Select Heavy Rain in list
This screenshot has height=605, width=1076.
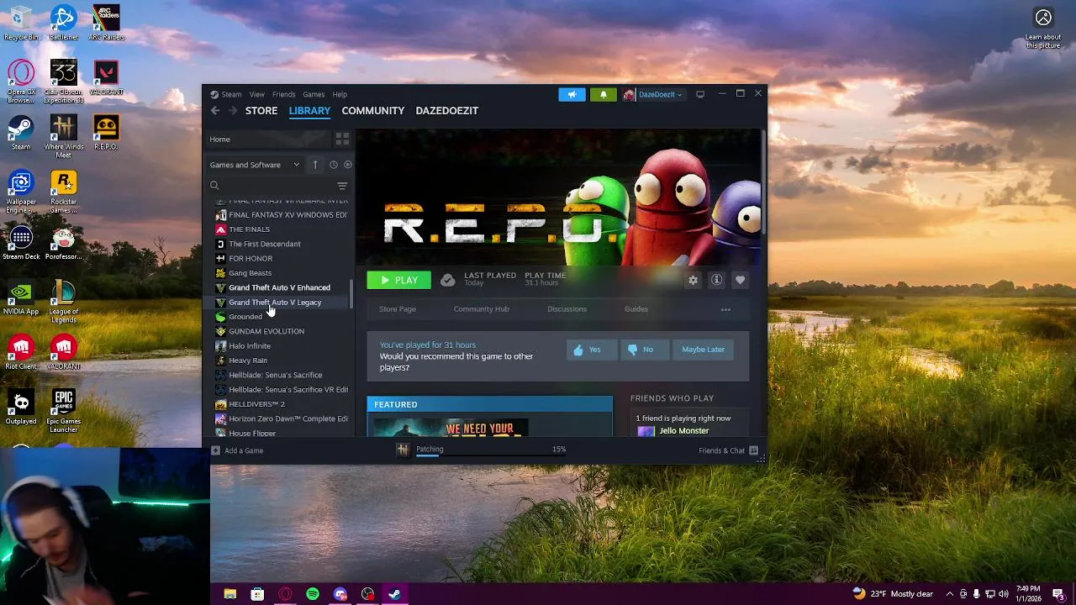pos(248,360)
